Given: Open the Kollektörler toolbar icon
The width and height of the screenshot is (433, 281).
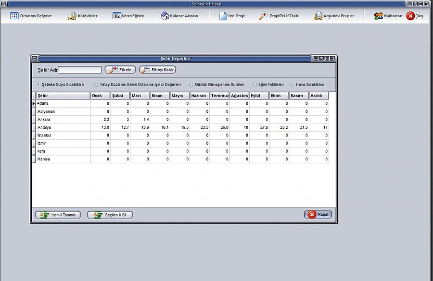Looking at the screenshot, I should [72, 16].
